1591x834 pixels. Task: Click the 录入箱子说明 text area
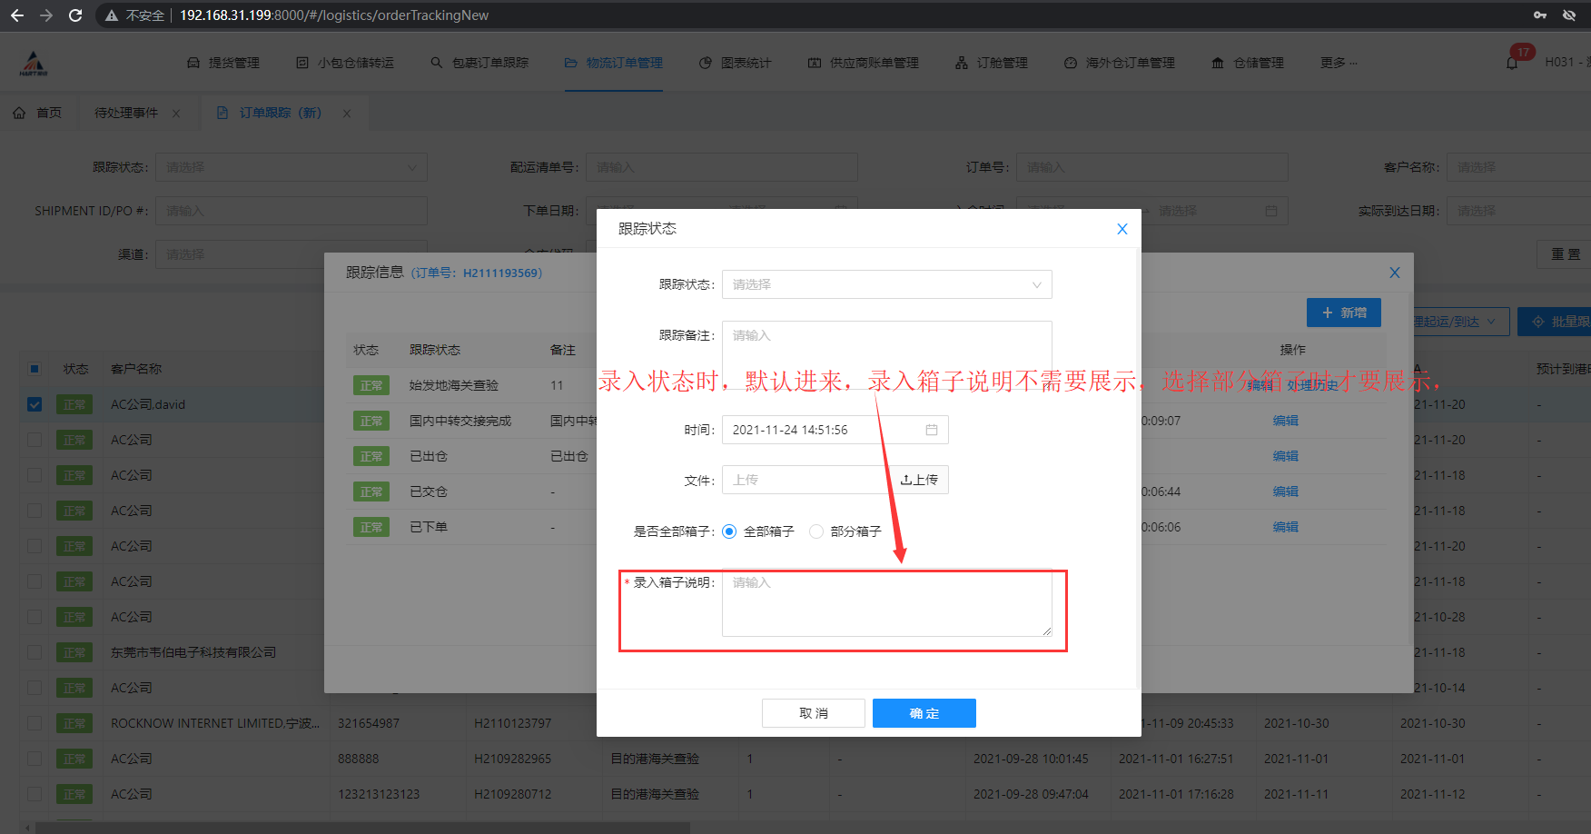tap(886, 602)
